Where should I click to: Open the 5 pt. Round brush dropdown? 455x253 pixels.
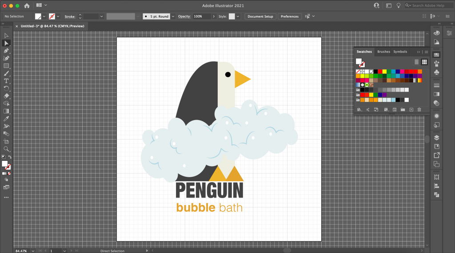click(173, 16)
